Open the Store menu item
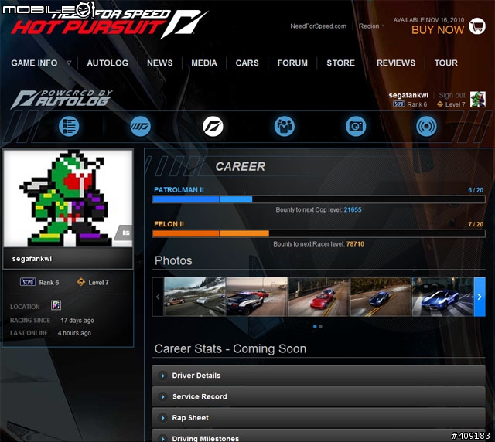 point(340,63)
